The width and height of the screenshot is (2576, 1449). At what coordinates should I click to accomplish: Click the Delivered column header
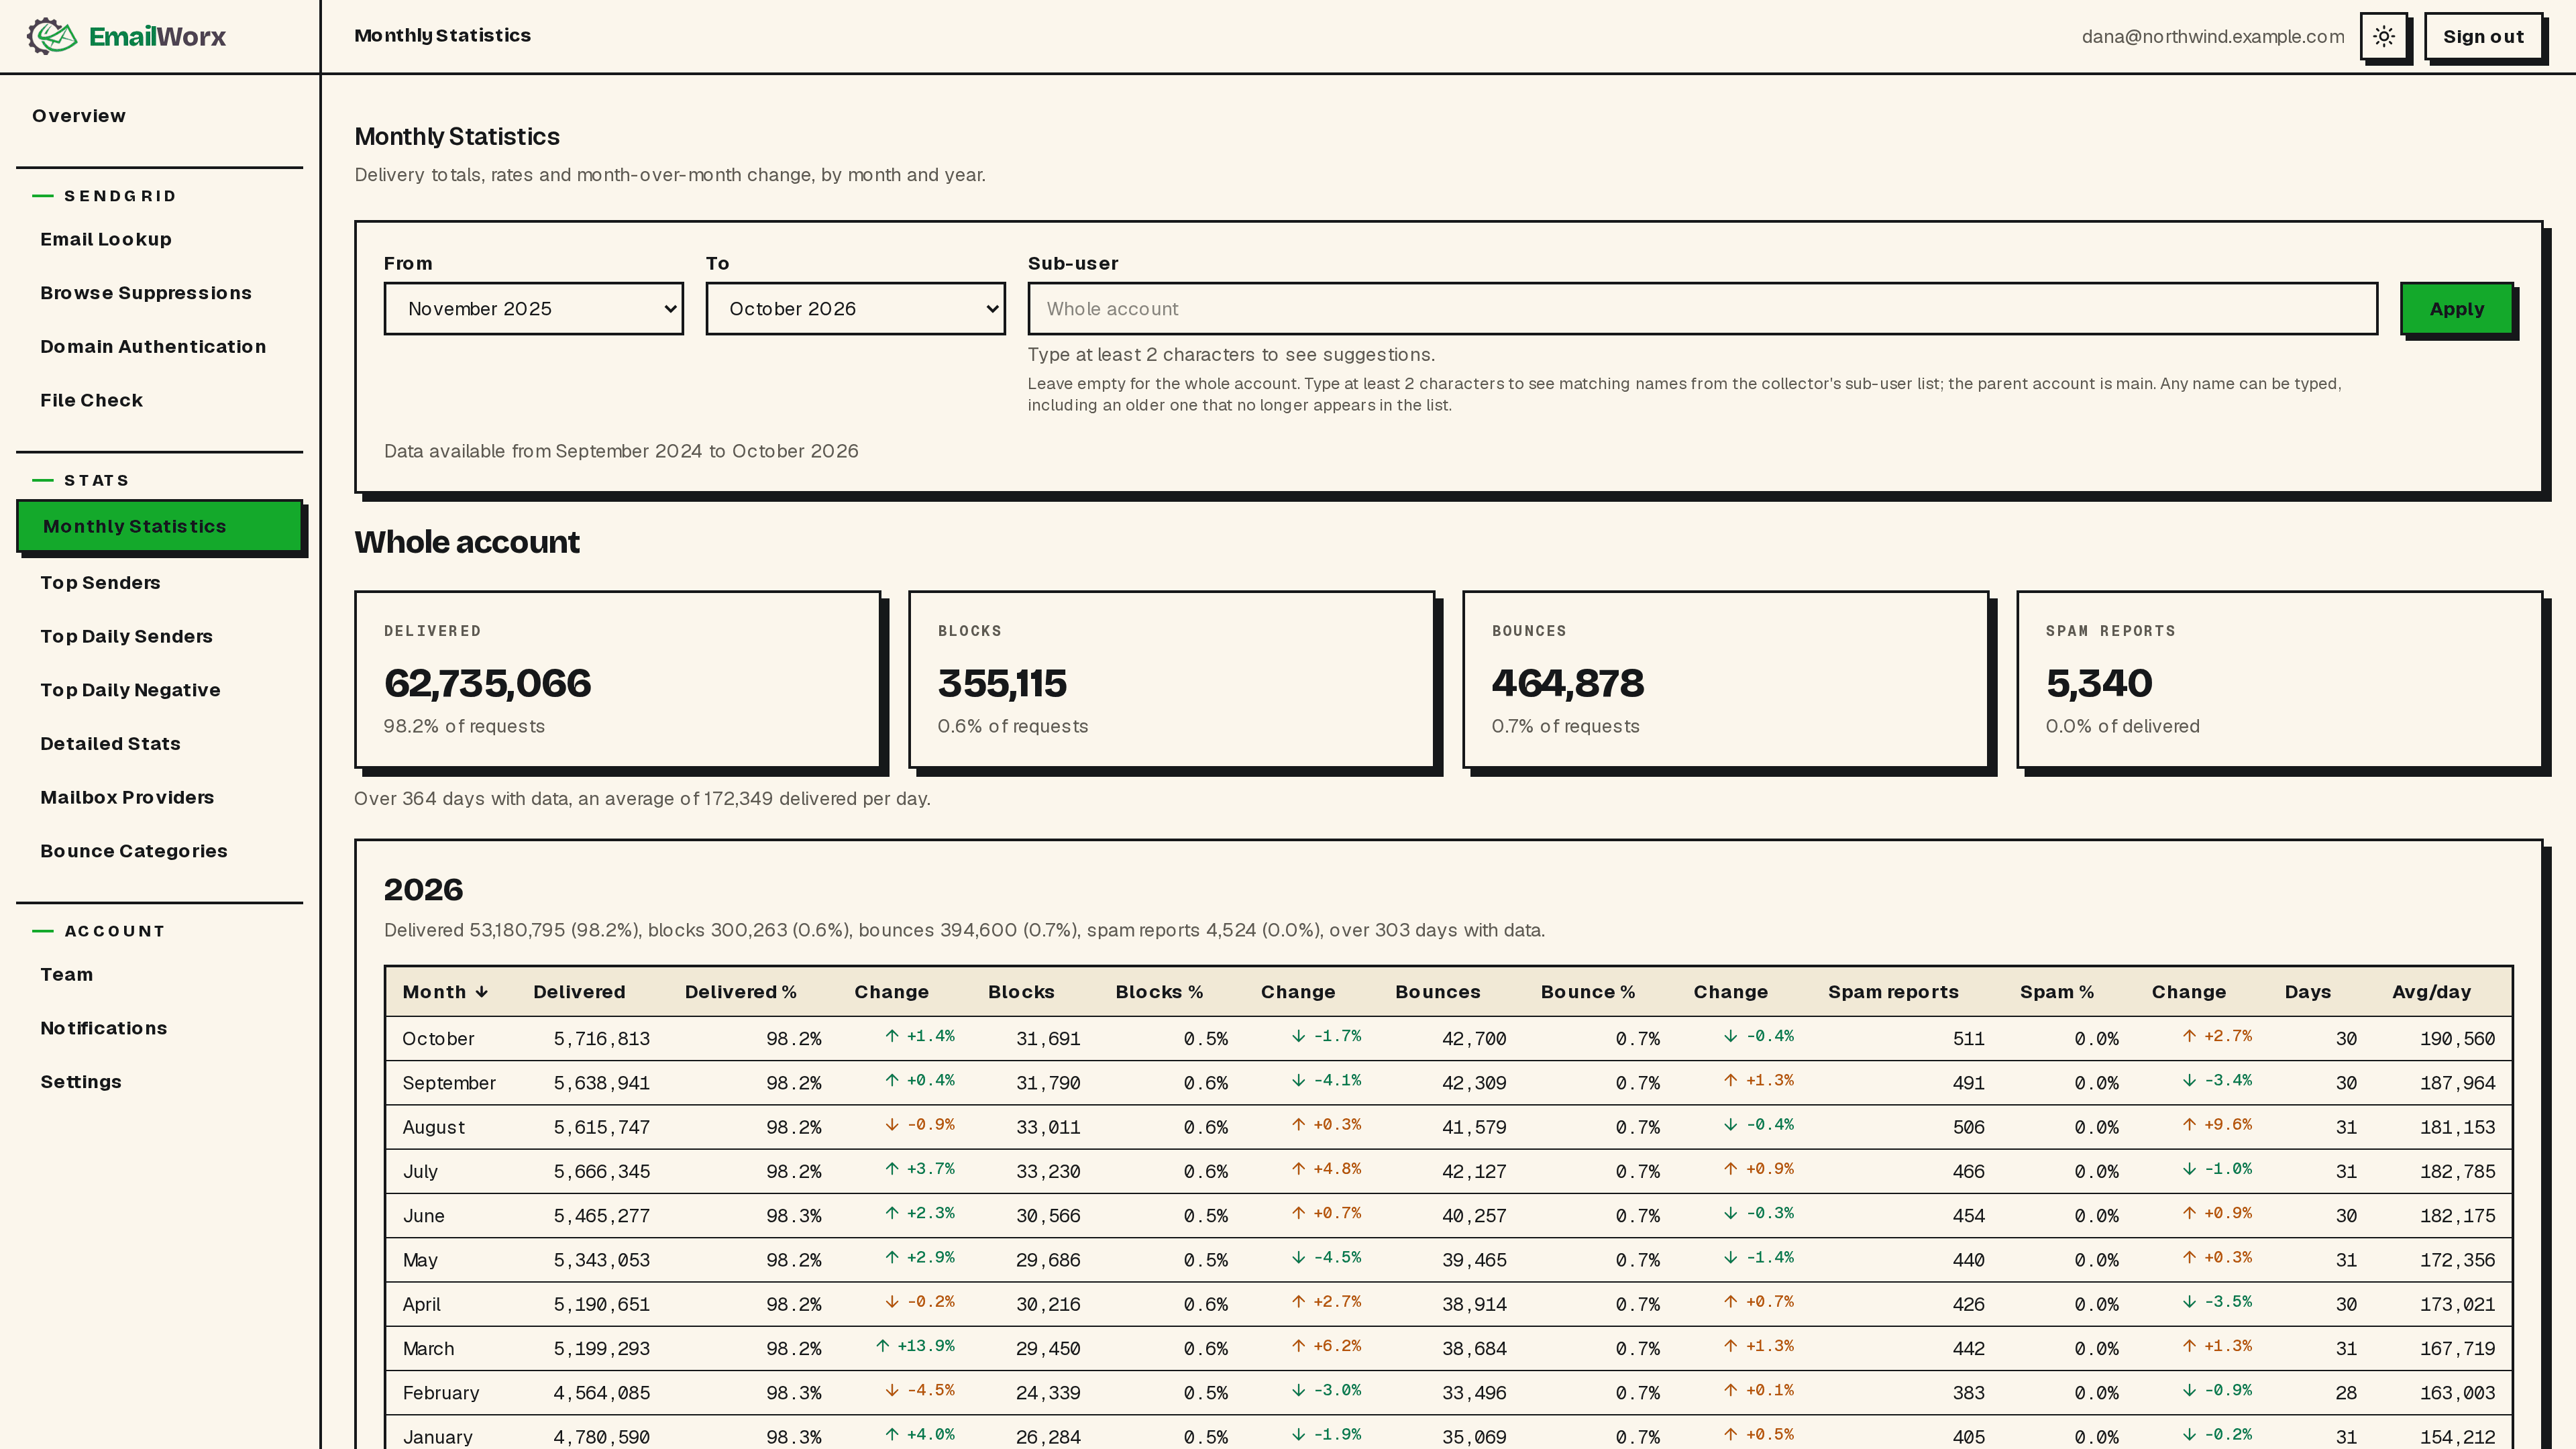(579, 992)
